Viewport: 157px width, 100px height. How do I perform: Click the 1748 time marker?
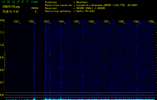(121, 21)
